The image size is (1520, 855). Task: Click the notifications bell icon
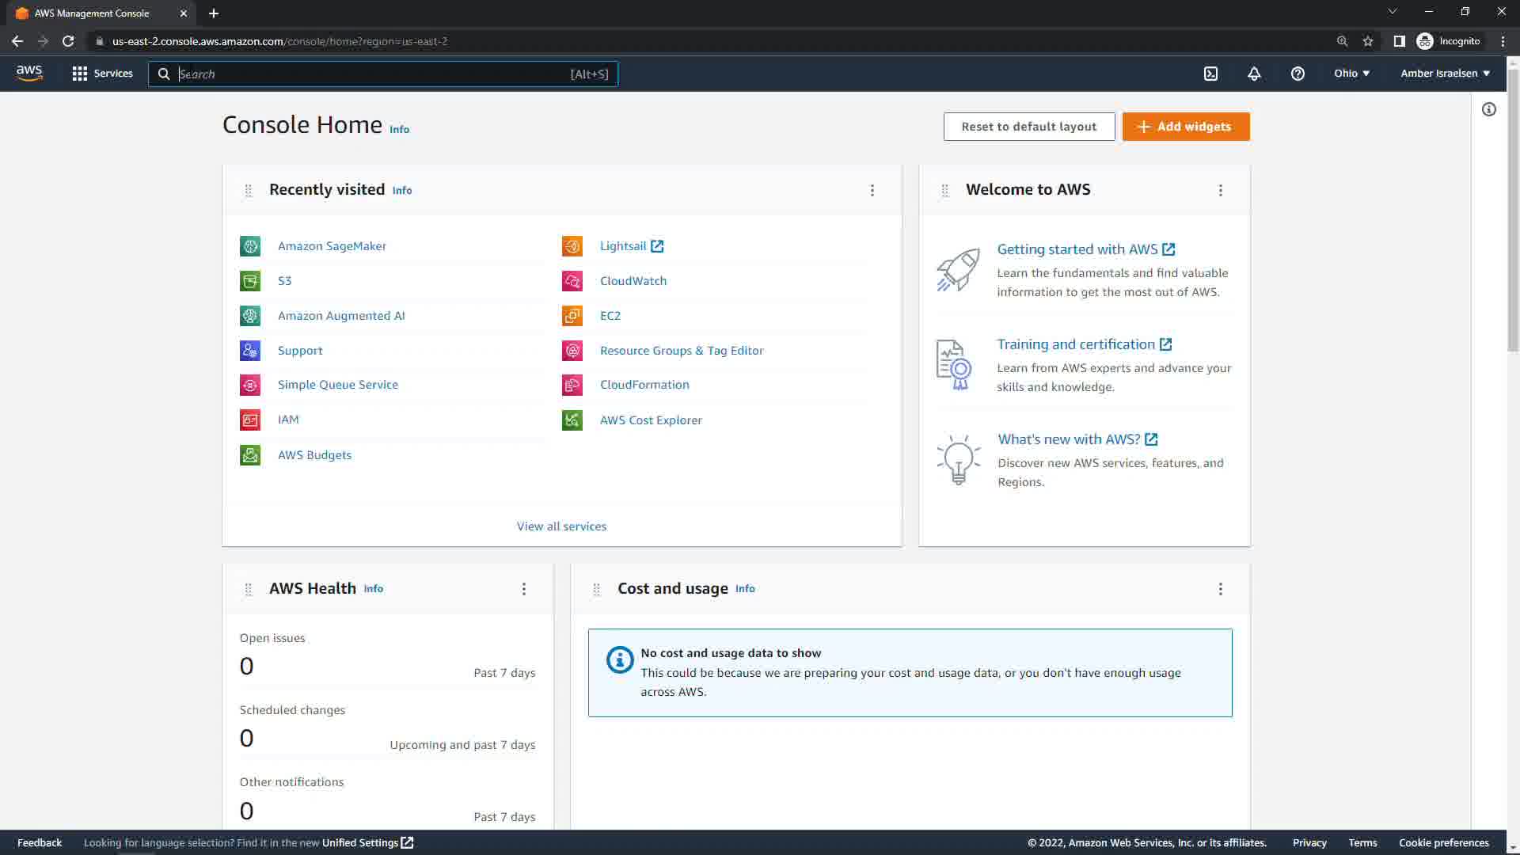pyautogui.click(x=1254, y=74)
